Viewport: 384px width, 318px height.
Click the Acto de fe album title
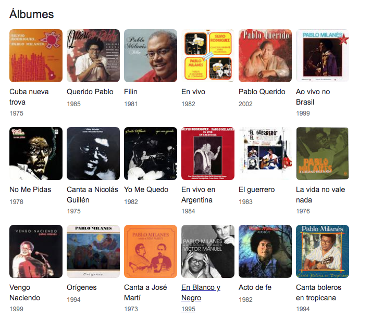click(255, 287)
